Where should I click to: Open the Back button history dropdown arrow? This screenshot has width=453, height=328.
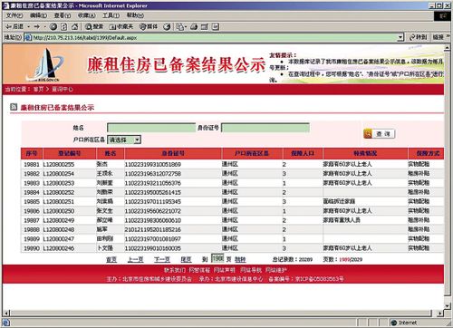tap(28, 26)
